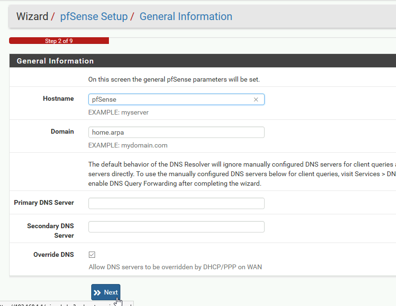
Task: Click 'Allow DNS servers to be overridden' description
Action: (175, 267)
